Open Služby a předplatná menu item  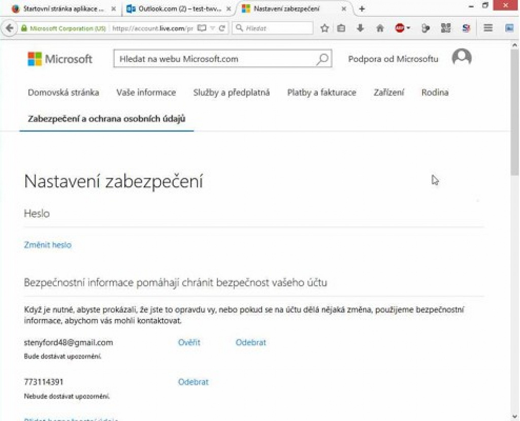coord(232,92)
